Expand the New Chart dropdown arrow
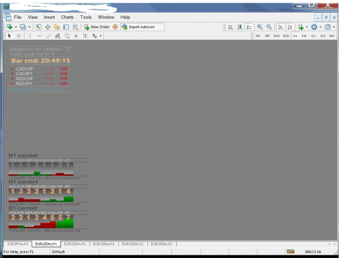 coord(16,27)
